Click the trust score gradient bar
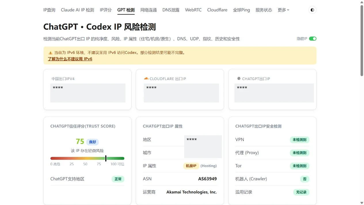This screenshot has width=364, height=205. [x=87, y=158]
